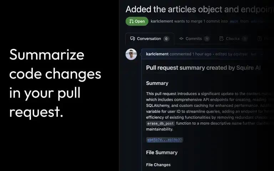Screen dimensions: 274x171
Task: Switch to the Commits tab
Action: click(194, 38)
